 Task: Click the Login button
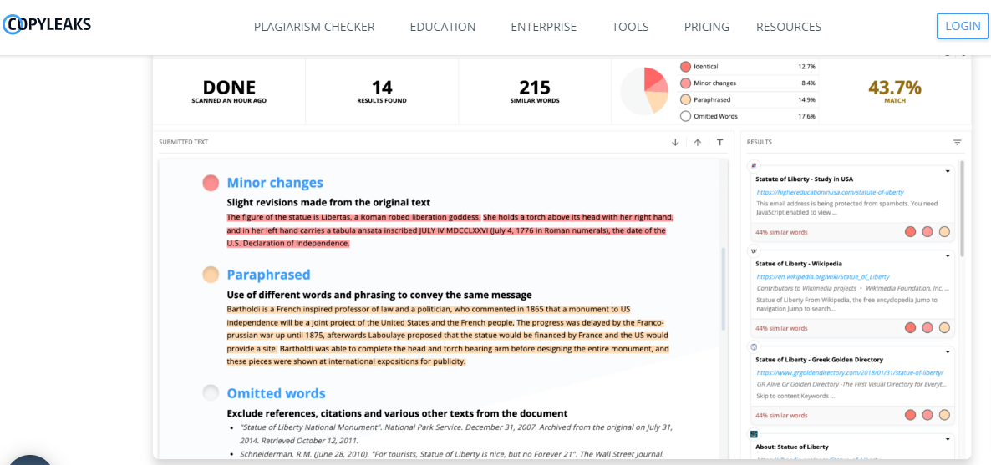pos(962,26)
